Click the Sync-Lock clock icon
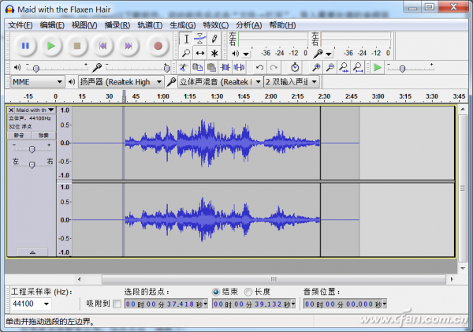Viewport: 473px width, 332px height. (x=295, y=67)
